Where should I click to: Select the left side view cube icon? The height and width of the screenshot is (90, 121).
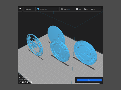28,82
